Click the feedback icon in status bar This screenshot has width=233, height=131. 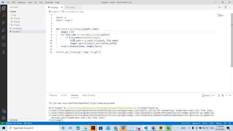(225, 123)
